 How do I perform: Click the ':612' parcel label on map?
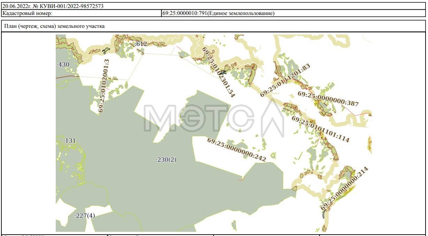141,44
